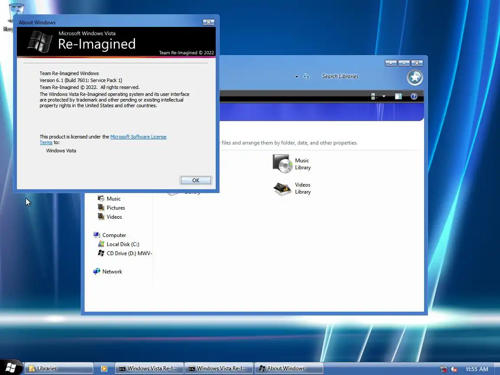500x375 pixels.
Task: Close the Libraries window
Action: 417,63
